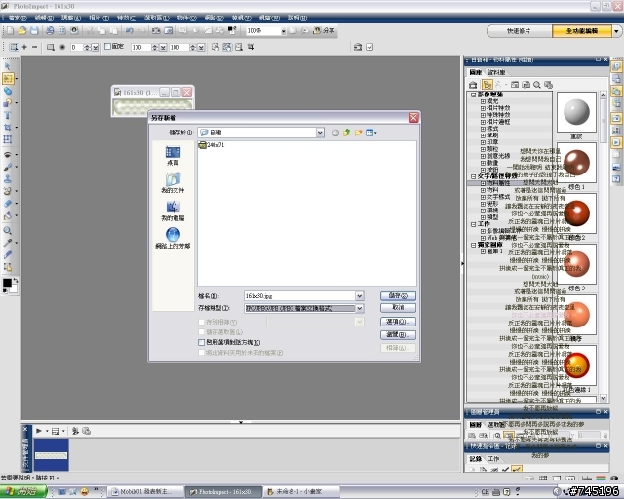Image resolution: width=624 pixels, height=499 pixels.
Task: Open the file name dropdown arrow
Action: pyautogui.click(x=360, y=296)
